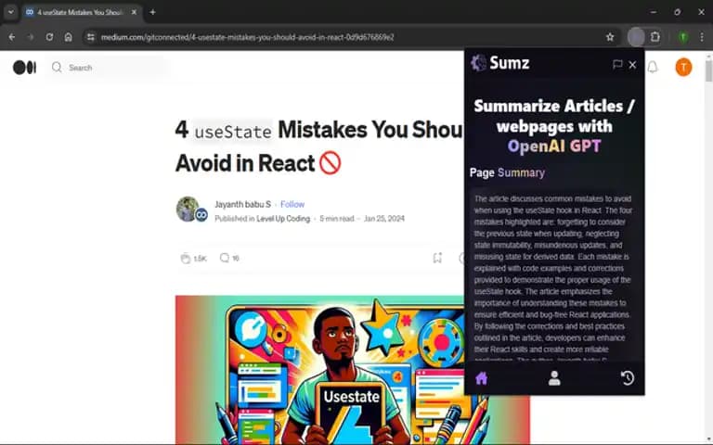Click the 'Jan 25, 2024' date
The height and width of the screenshot is (445, 713).
(x=384, y=219)
